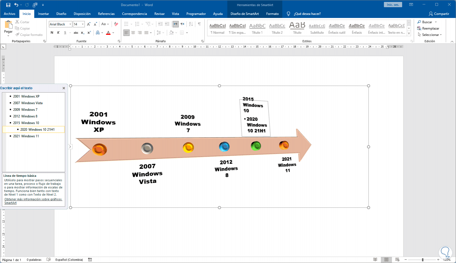This screenshot has width=456, height=263.
Task: Click the zoom slider handle
Action: tap(423, 260)
